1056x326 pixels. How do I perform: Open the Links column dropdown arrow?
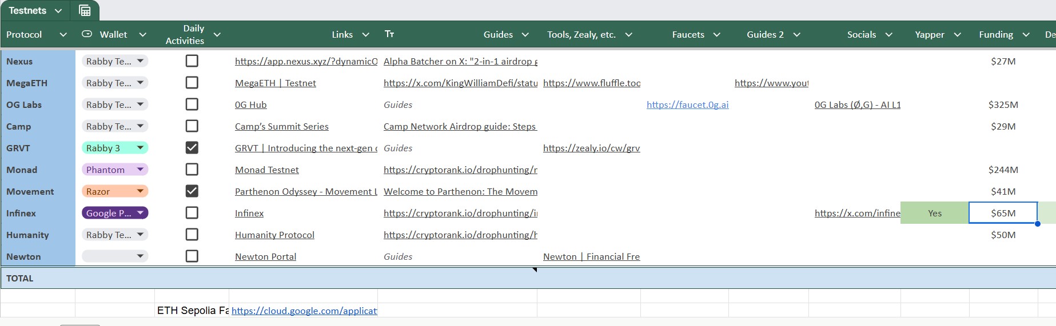click(366, 35)
